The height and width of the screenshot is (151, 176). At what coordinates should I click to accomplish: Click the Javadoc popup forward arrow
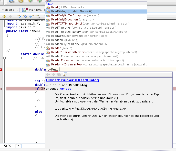(53, 75)
